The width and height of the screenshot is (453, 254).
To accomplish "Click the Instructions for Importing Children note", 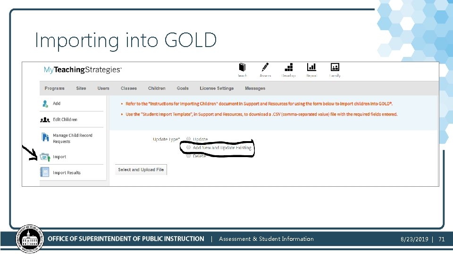I will click(x=259, y=103).
